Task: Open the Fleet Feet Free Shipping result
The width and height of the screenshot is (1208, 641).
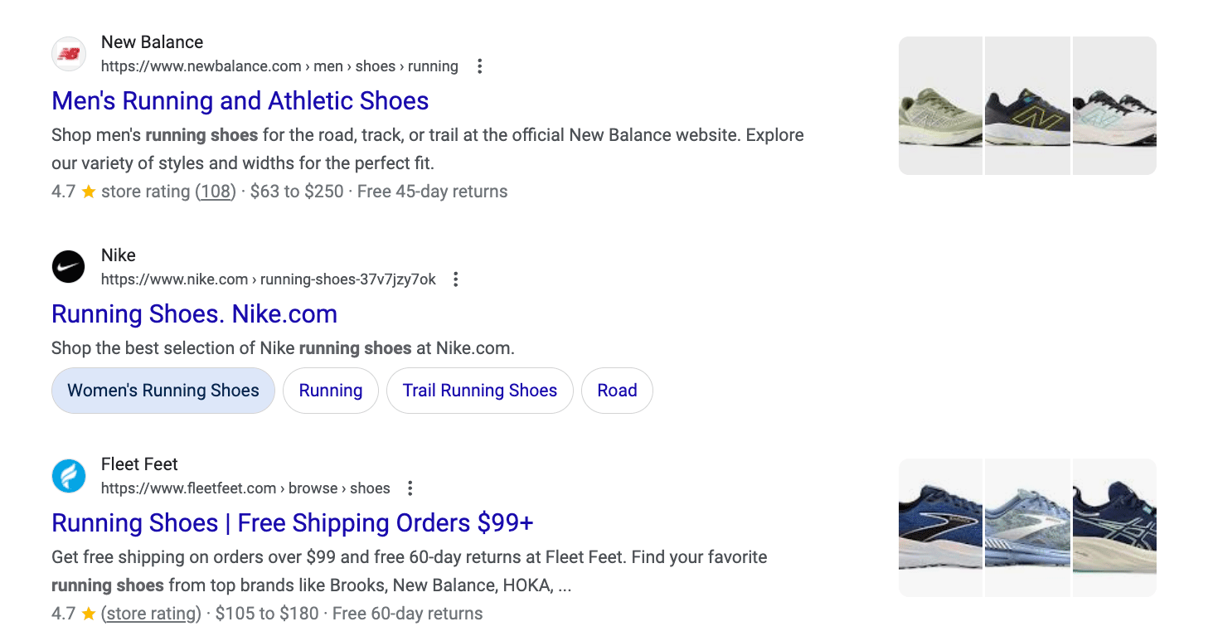Action: [292, 522]
